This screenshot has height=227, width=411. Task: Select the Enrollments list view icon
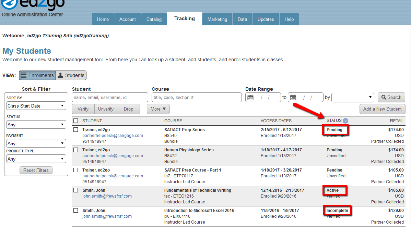point(23,75)
